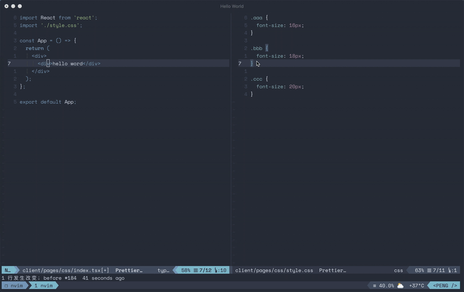Click the css filetype label
The image size is (464, 292).
click(398, 270)
